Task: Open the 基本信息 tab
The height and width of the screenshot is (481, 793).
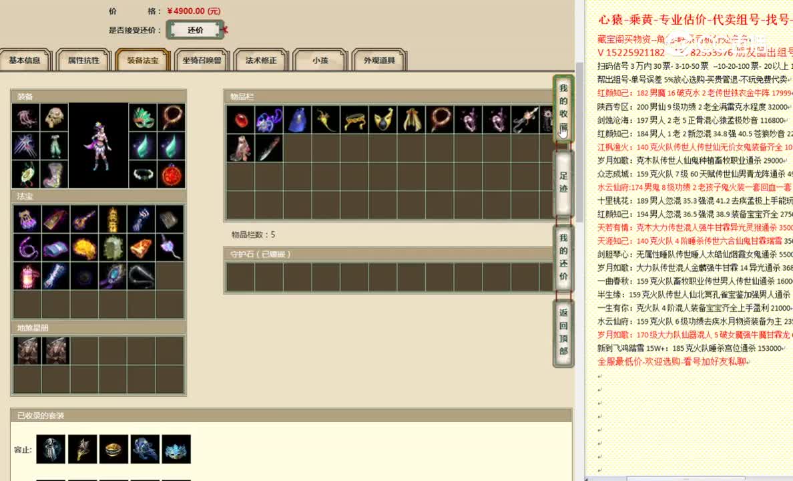Action: click(25, 60)
